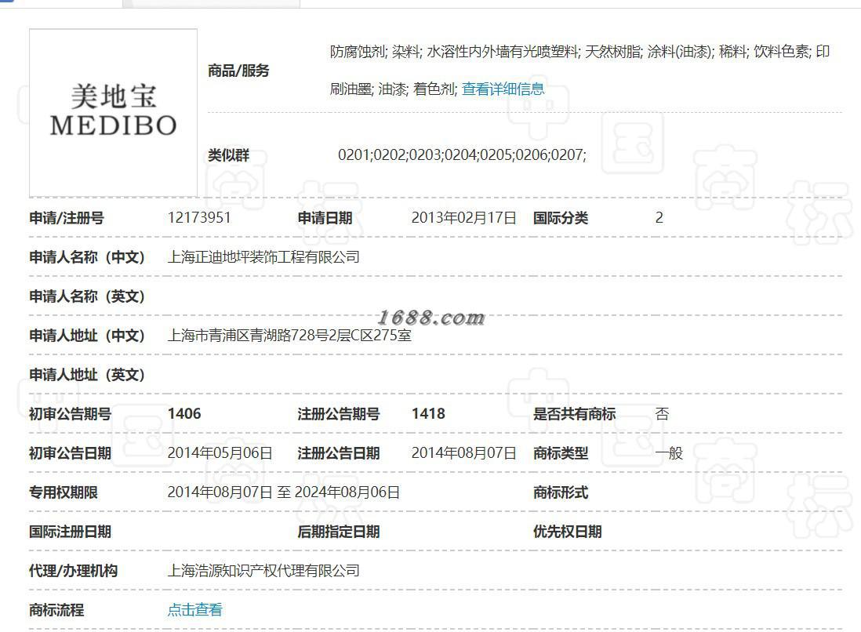The width and height of the screenshot is (861, 632).
Task: Select registration number 12173951
Action: [199, 217]
